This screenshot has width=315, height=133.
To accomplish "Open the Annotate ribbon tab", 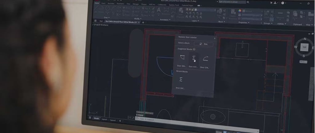I will (x=111, y=3).
